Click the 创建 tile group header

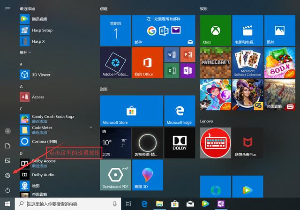tap(104, 9)
